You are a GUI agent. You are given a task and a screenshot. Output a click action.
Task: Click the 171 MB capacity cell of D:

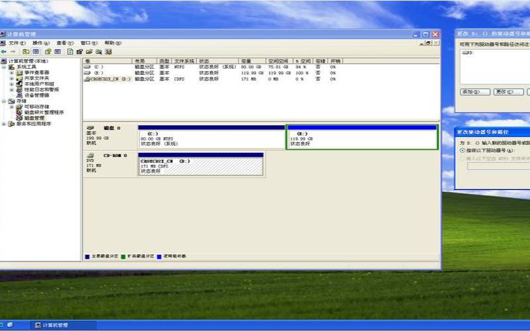click(x=248, y=79)
